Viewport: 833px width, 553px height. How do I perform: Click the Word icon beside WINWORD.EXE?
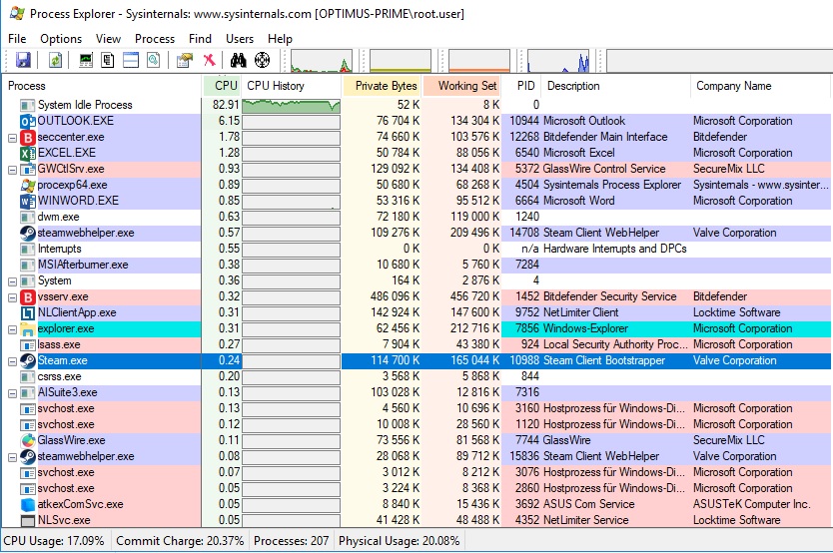click(28, 202)
